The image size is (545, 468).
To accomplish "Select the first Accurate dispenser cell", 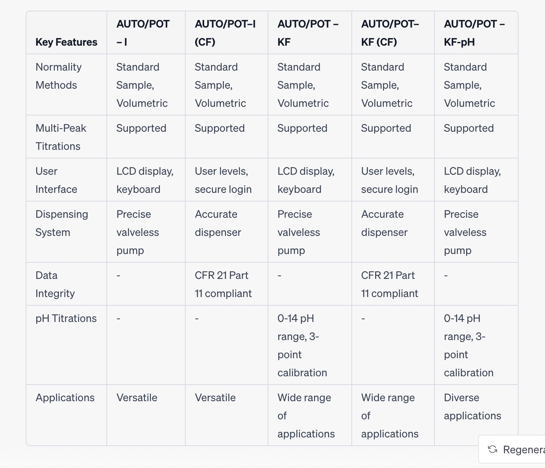I will point(218,223).
